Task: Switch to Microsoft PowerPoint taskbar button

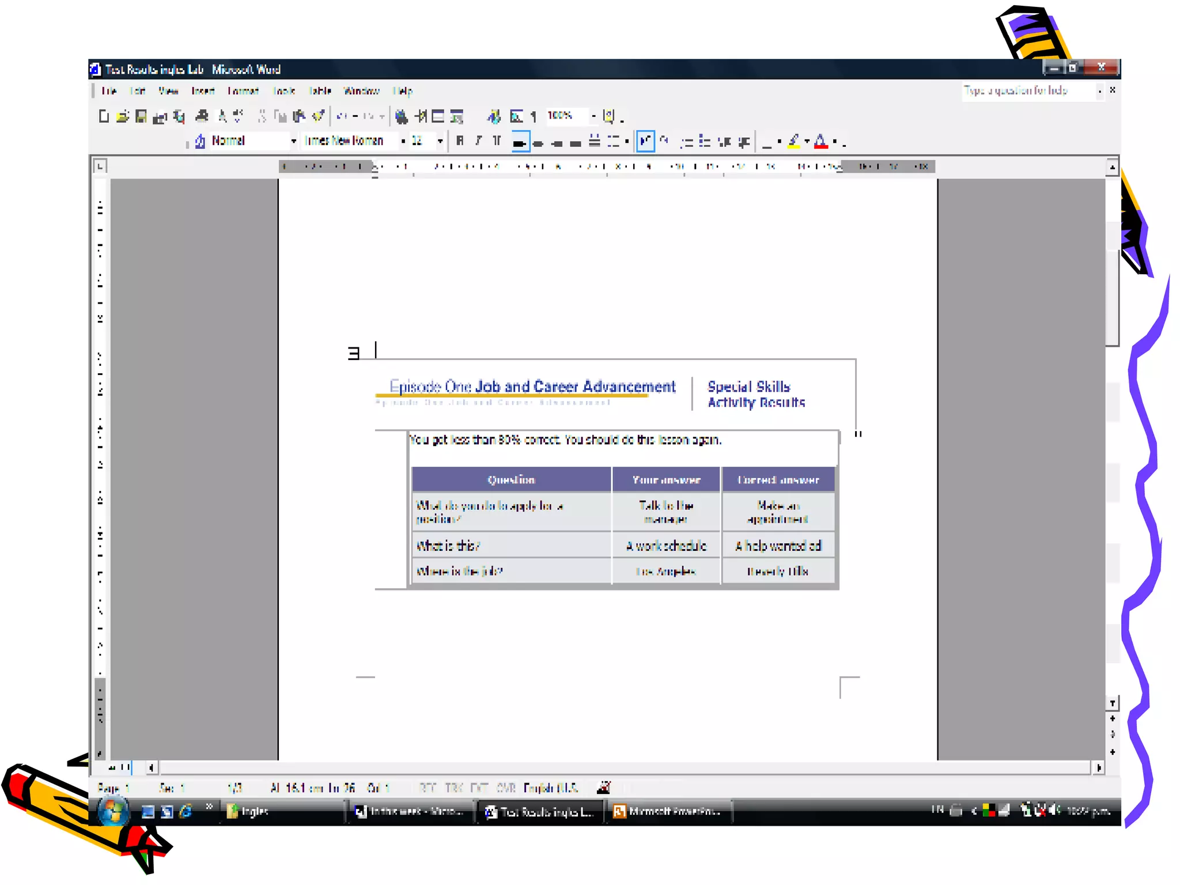Action: point(667,811)
